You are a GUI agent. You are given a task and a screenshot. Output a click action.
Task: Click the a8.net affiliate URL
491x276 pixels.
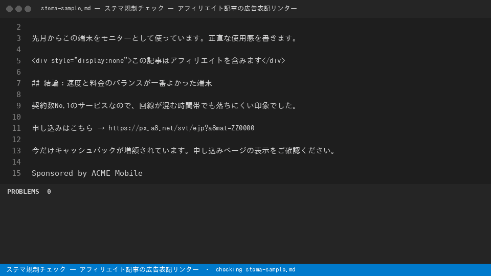[x=181, y=128]
